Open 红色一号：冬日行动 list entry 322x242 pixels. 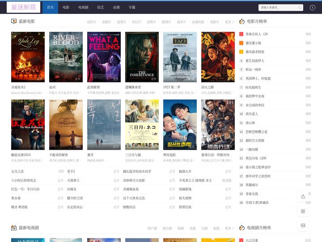click(x=25, y=189)
